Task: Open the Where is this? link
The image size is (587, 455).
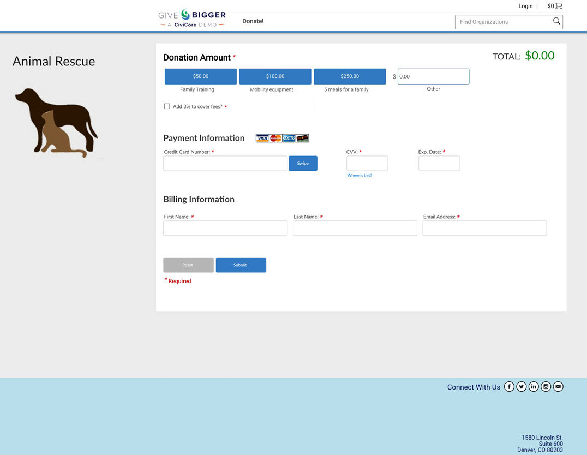Action: click(360, 175)
